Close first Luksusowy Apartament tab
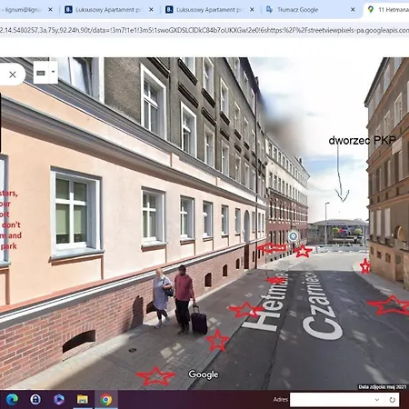The width and height of the screenshot is (409, 409). [x=151, y=10]
